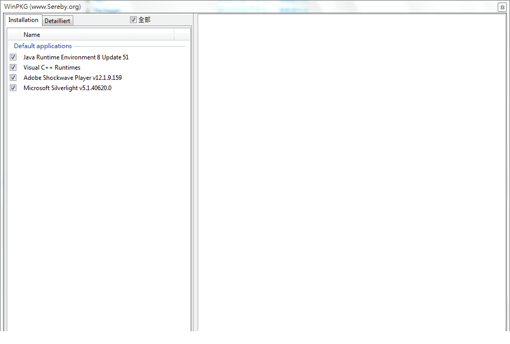Highlight the Adobe Shockwave Player row

tap(72, 77)
